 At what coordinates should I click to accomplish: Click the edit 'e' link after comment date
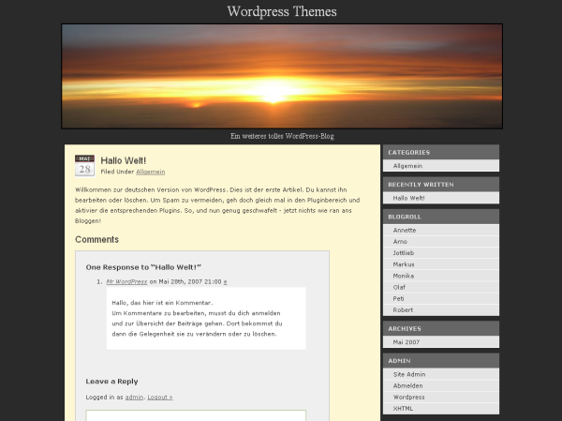(226, 282)
